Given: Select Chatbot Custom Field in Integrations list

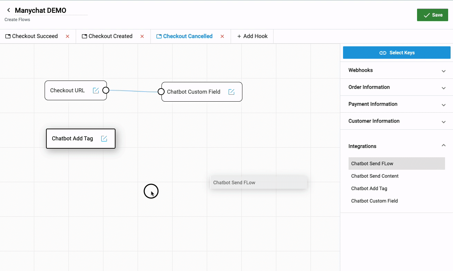Looking at the screenshot, I should click(397, 201).
